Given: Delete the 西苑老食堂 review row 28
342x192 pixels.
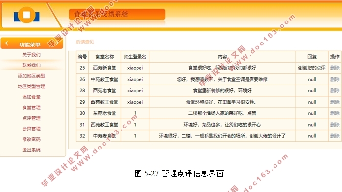Looking at the screenshot, I should click(x=335, y=90).
